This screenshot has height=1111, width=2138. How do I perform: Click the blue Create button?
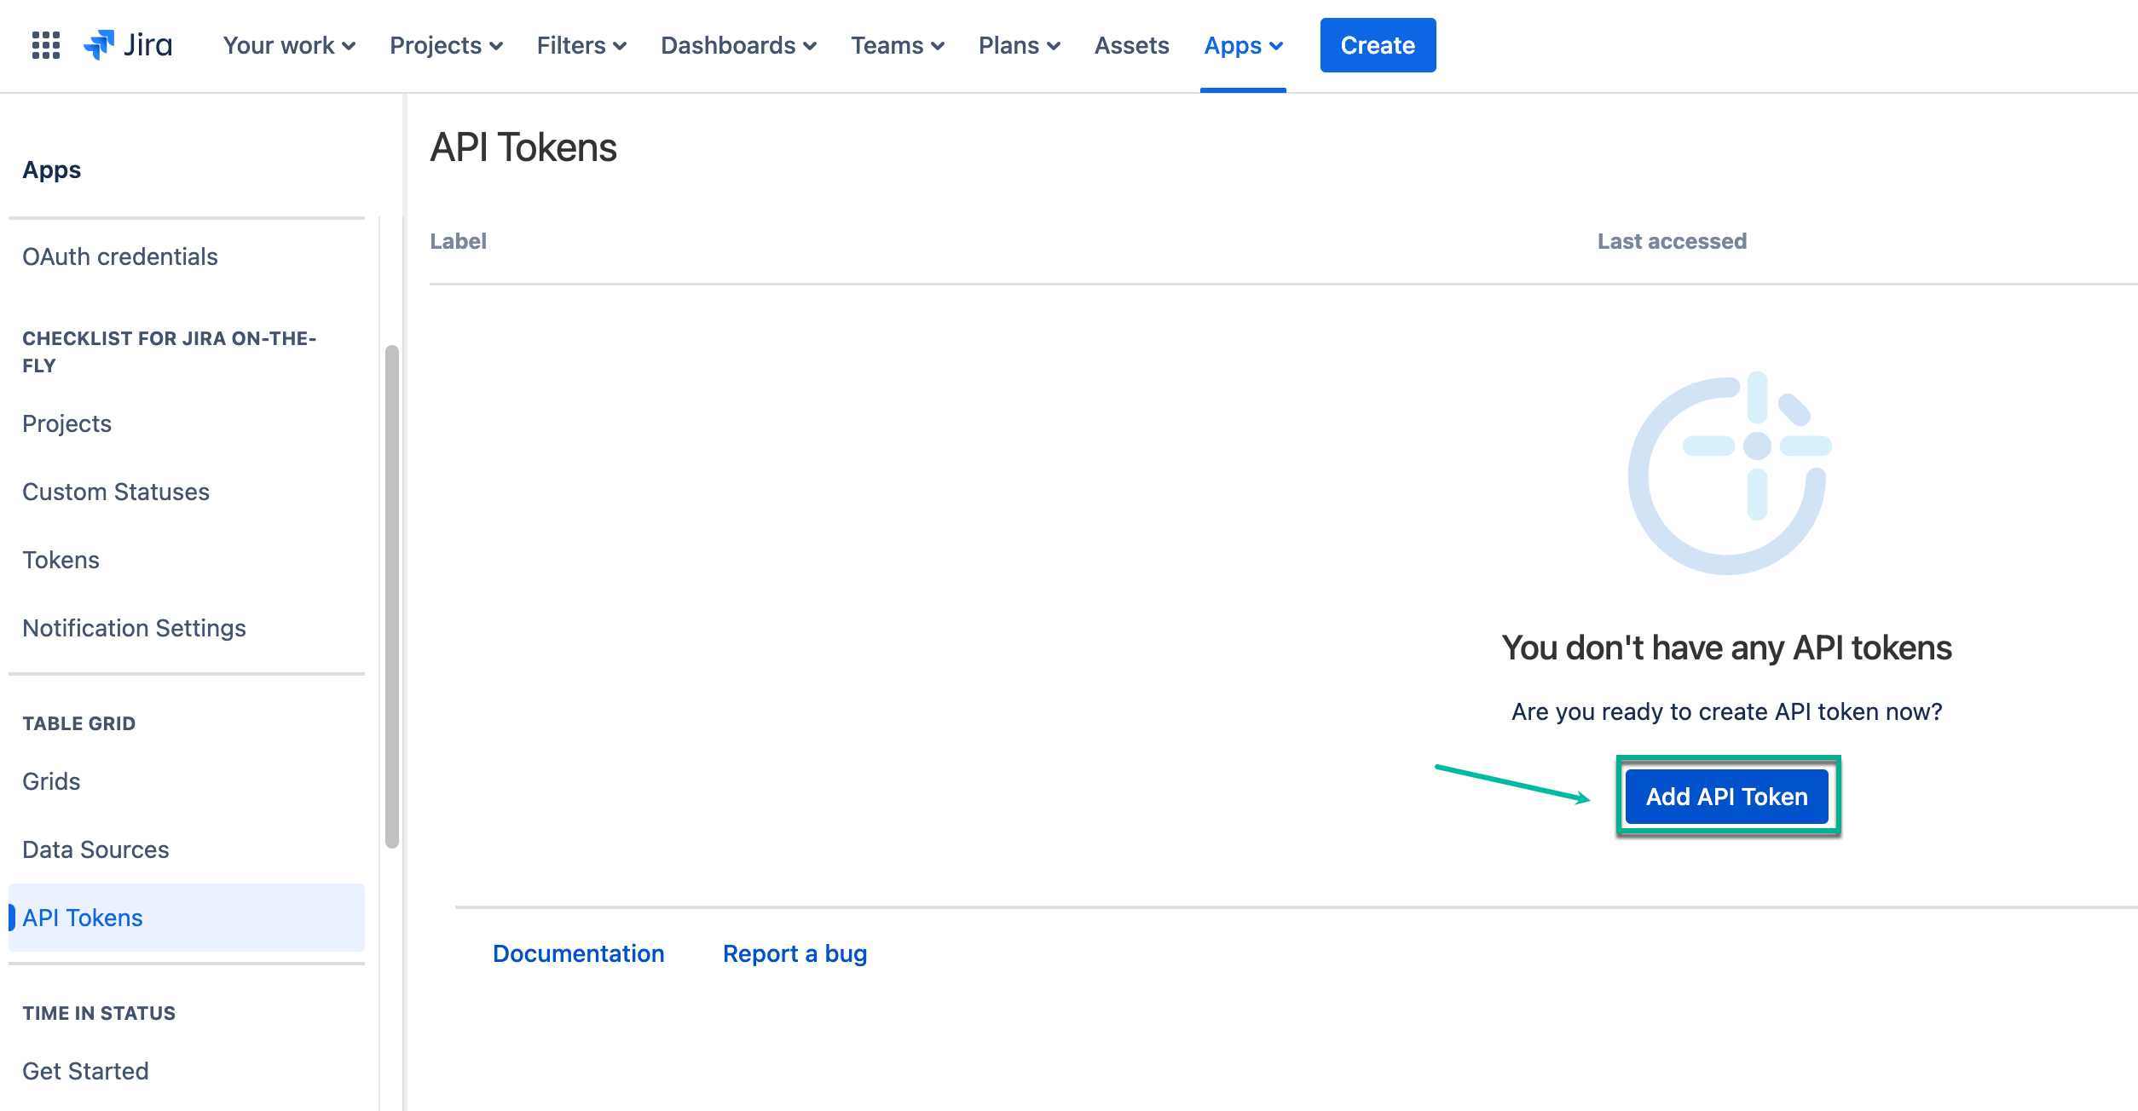(1377, 45)
